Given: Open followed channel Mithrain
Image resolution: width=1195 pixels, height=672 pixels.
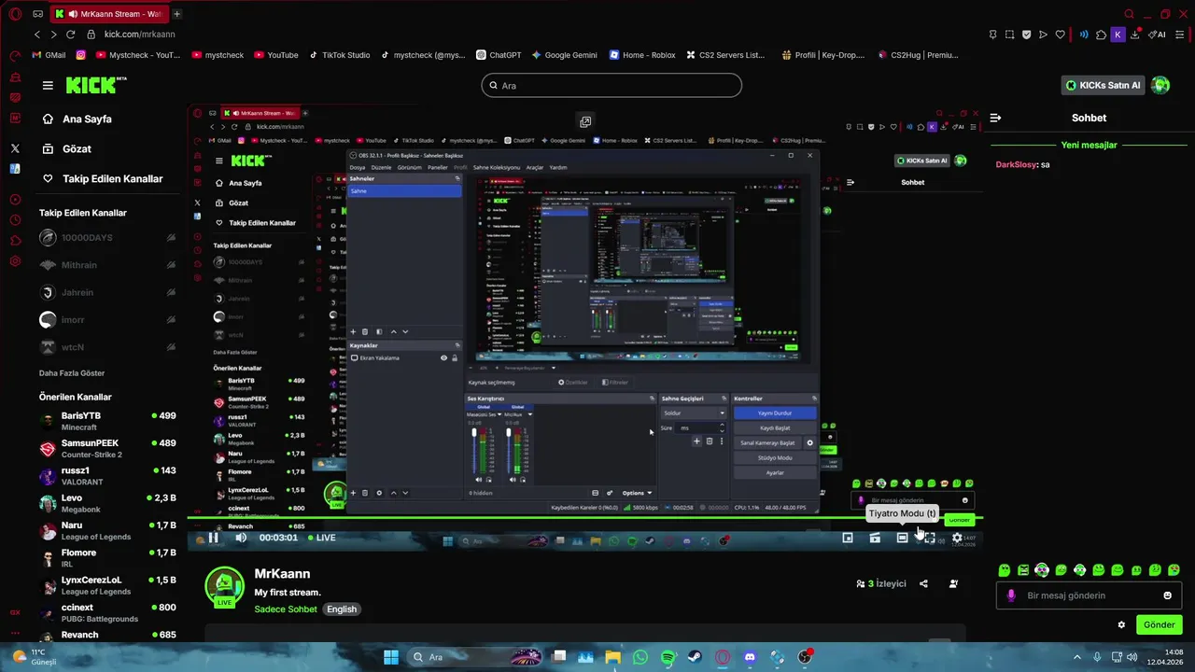Looking at the screenshot, I should pos(107,265).
